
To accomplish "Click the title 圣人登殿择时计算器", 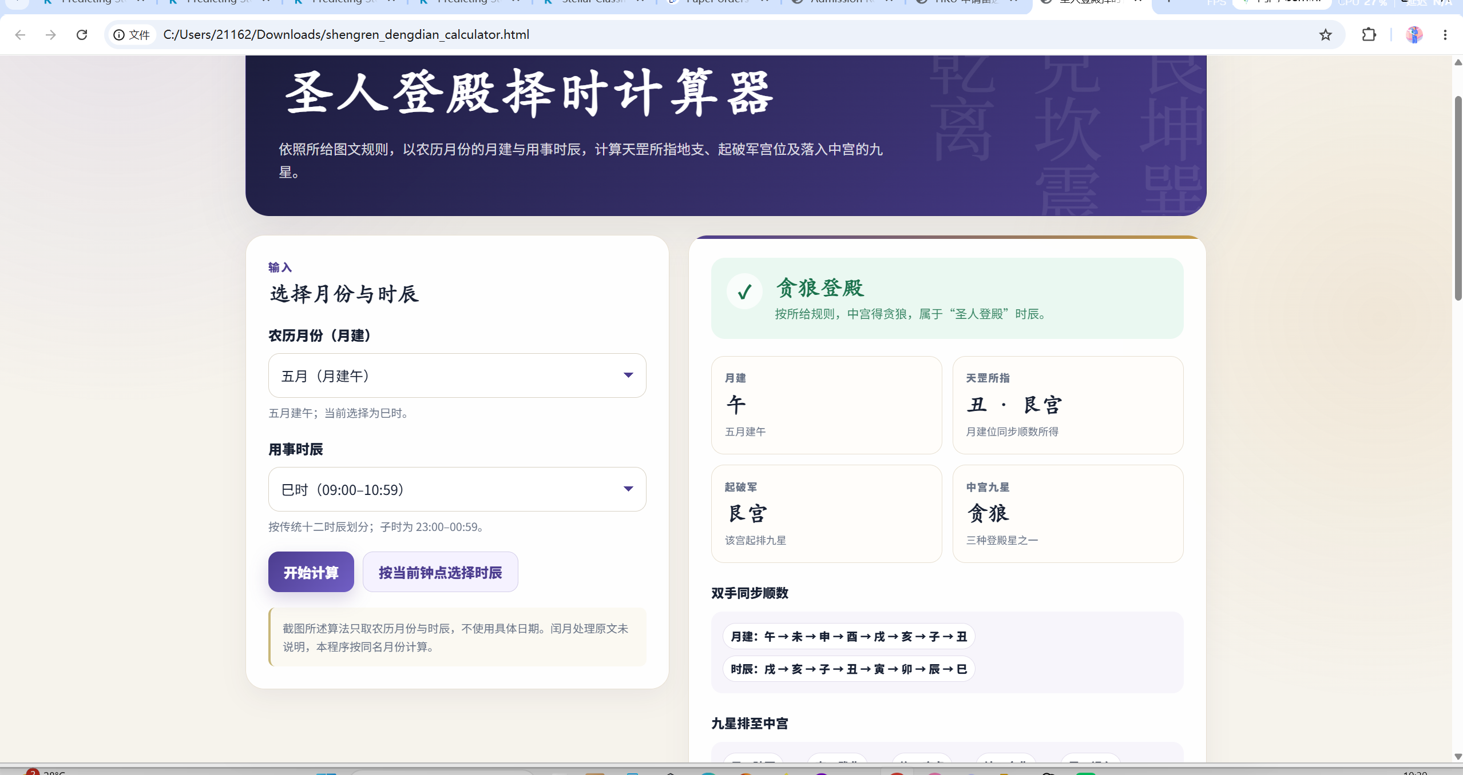I will [x=529, y=93].
